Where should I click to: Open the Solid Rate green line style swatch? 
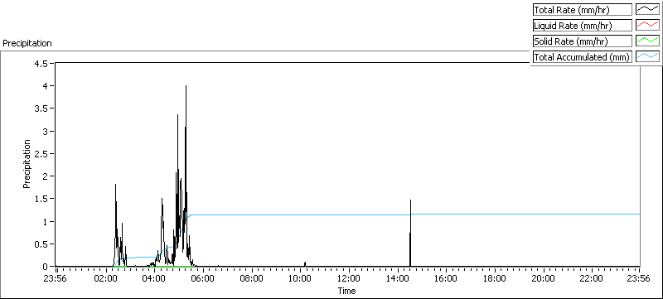click(648, 41)
